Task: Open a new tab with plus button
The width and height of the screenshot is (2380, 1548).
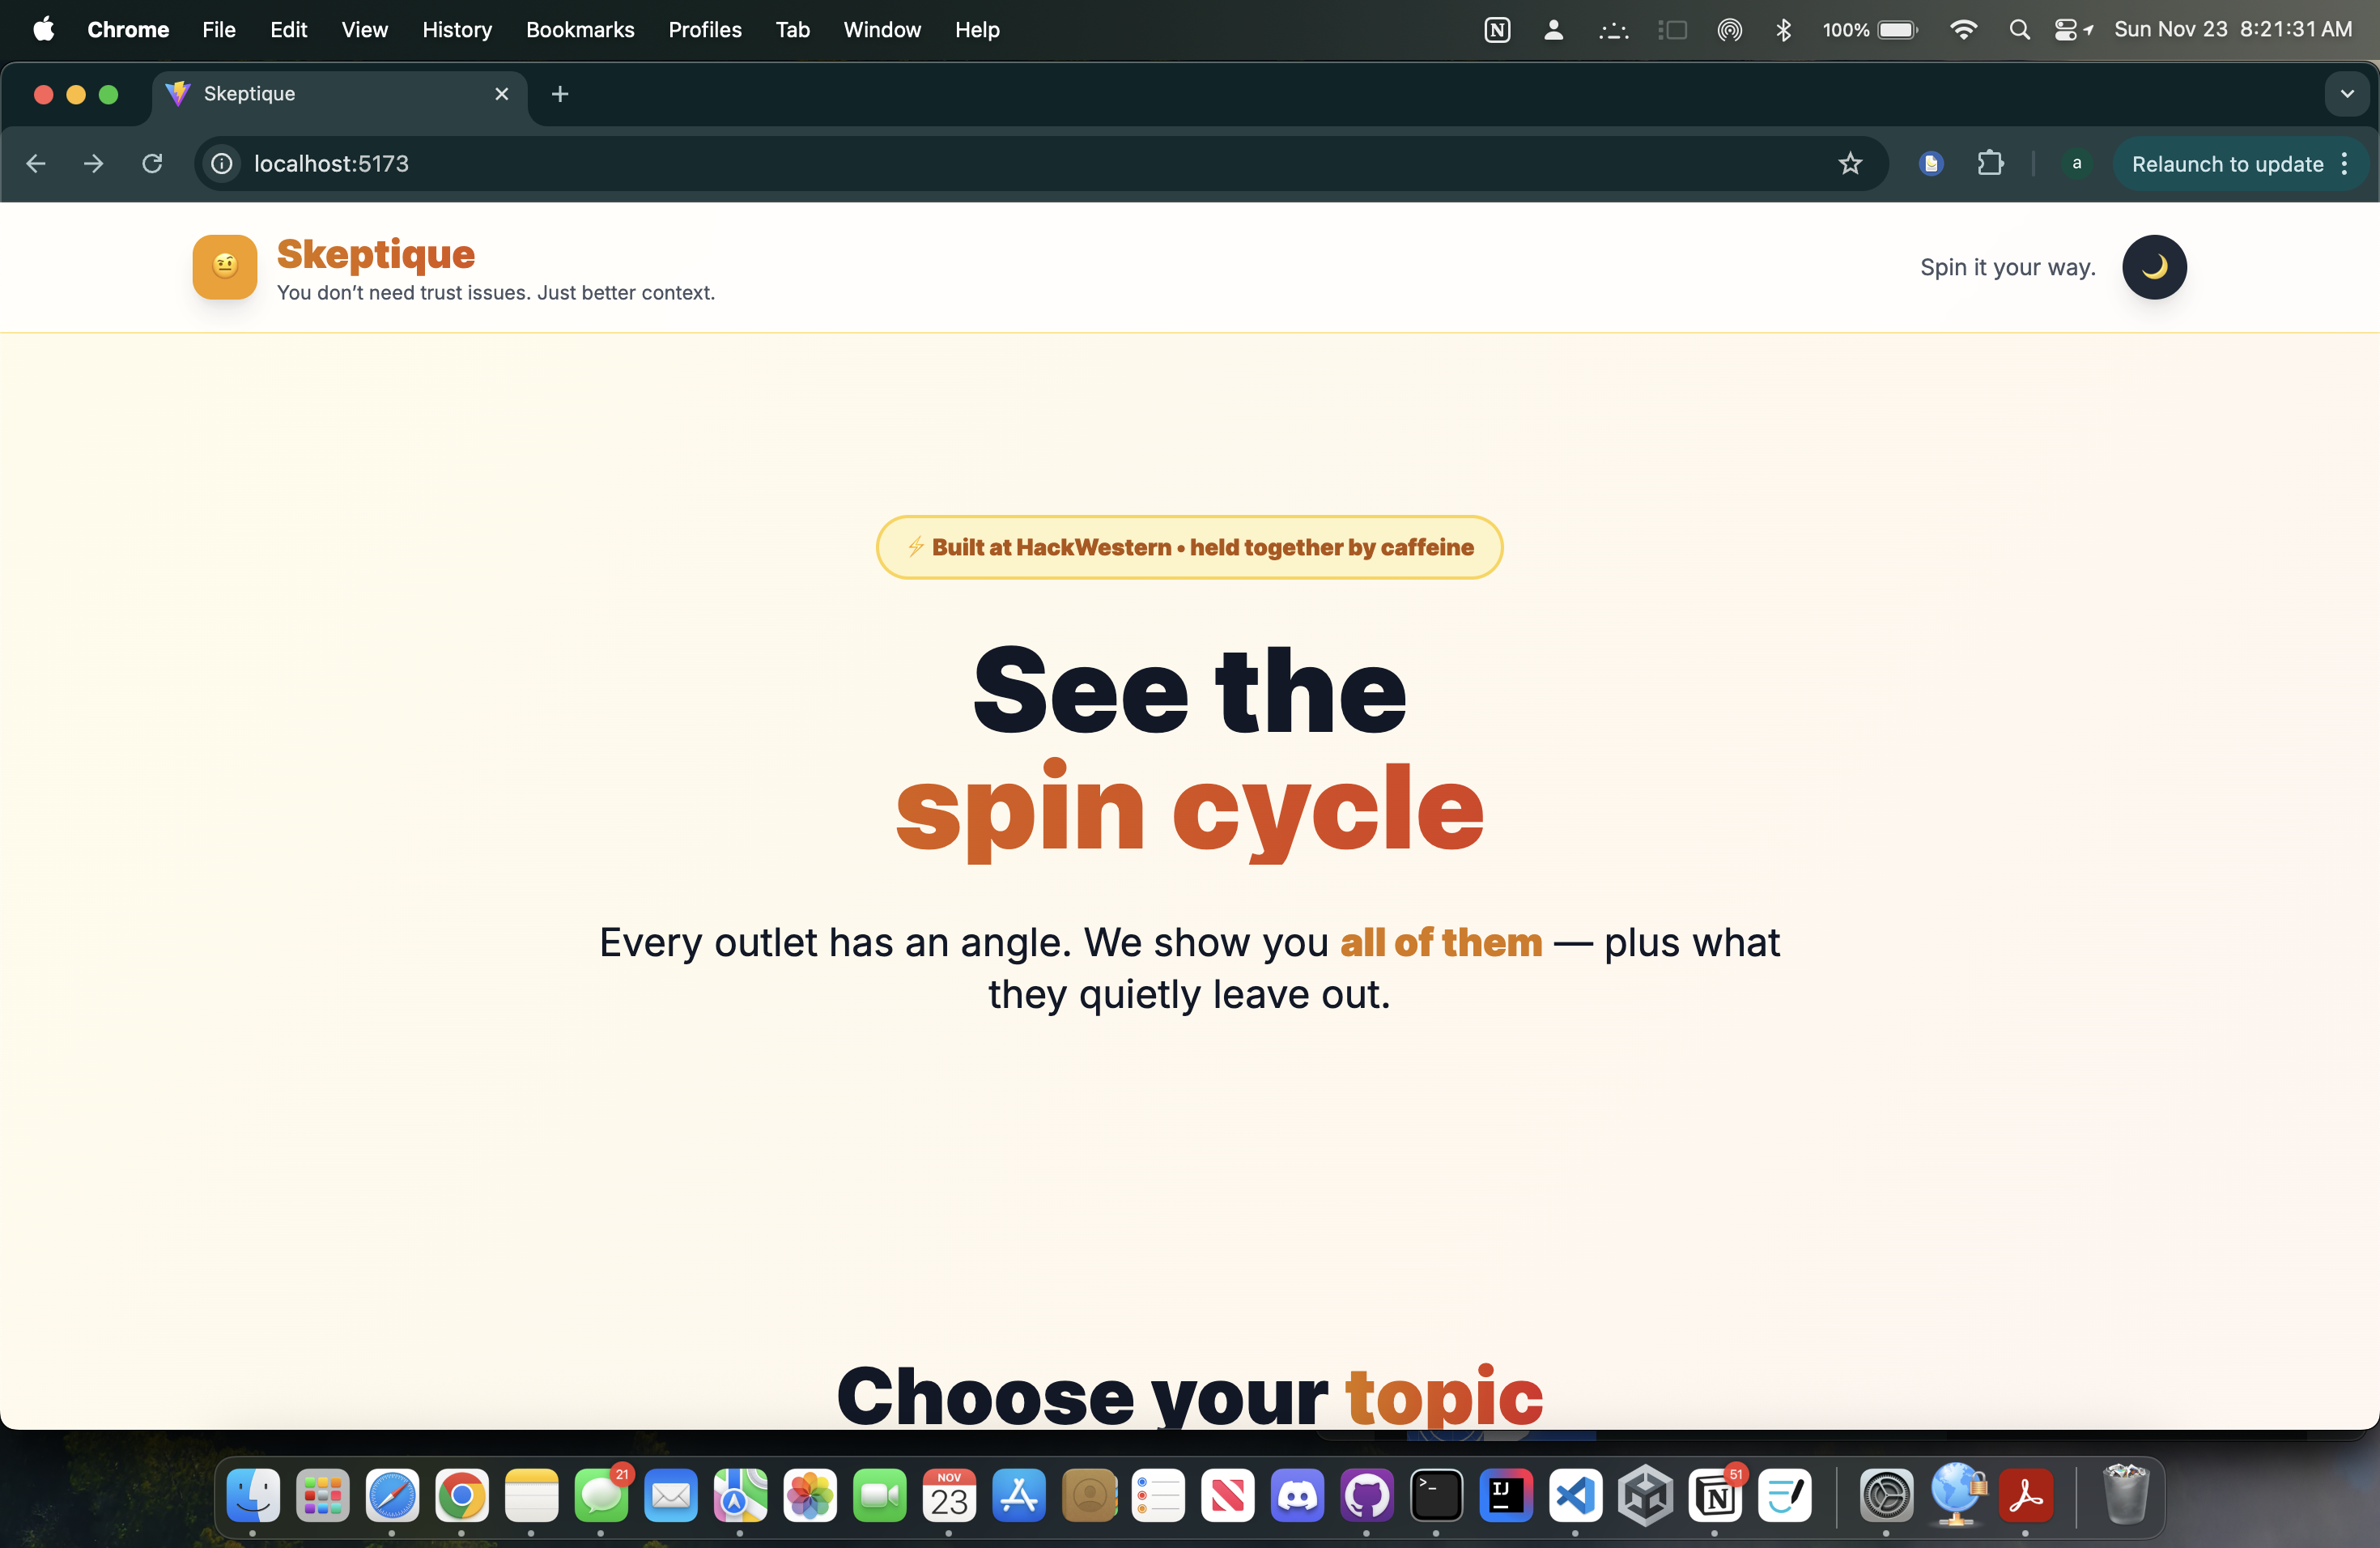Action: point(560,94)
